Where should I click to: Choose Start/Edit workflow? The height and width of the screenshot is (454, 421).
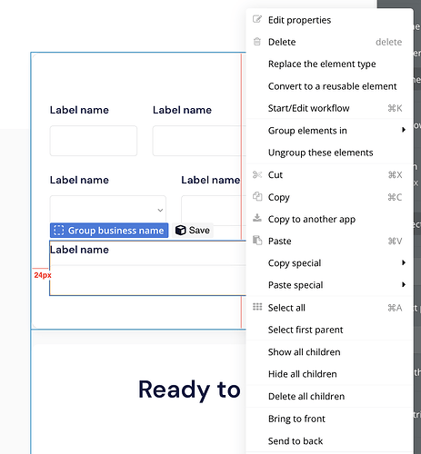pos(309,108)
